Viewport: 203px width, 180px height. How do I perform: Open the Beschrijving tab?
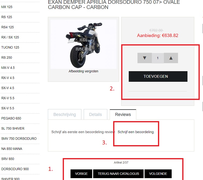(x=65, y=114)
